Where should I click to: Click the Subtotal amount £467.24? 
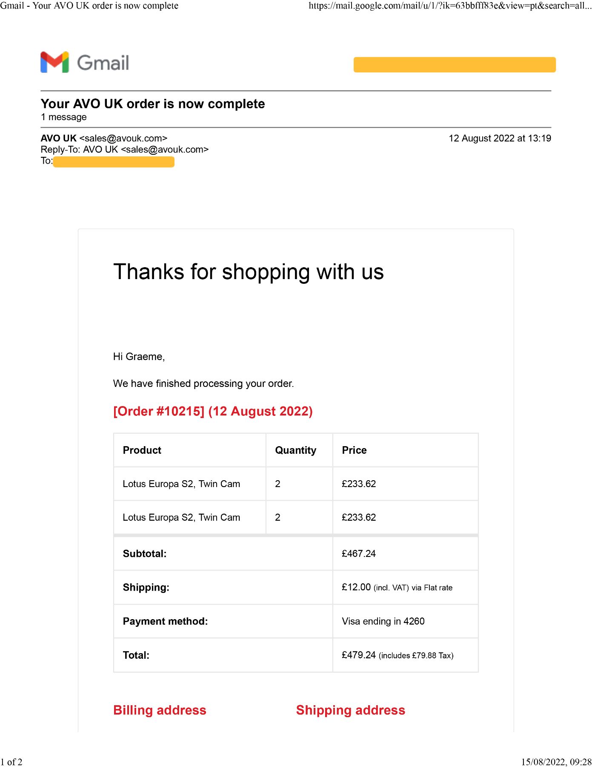coord(359,554)
